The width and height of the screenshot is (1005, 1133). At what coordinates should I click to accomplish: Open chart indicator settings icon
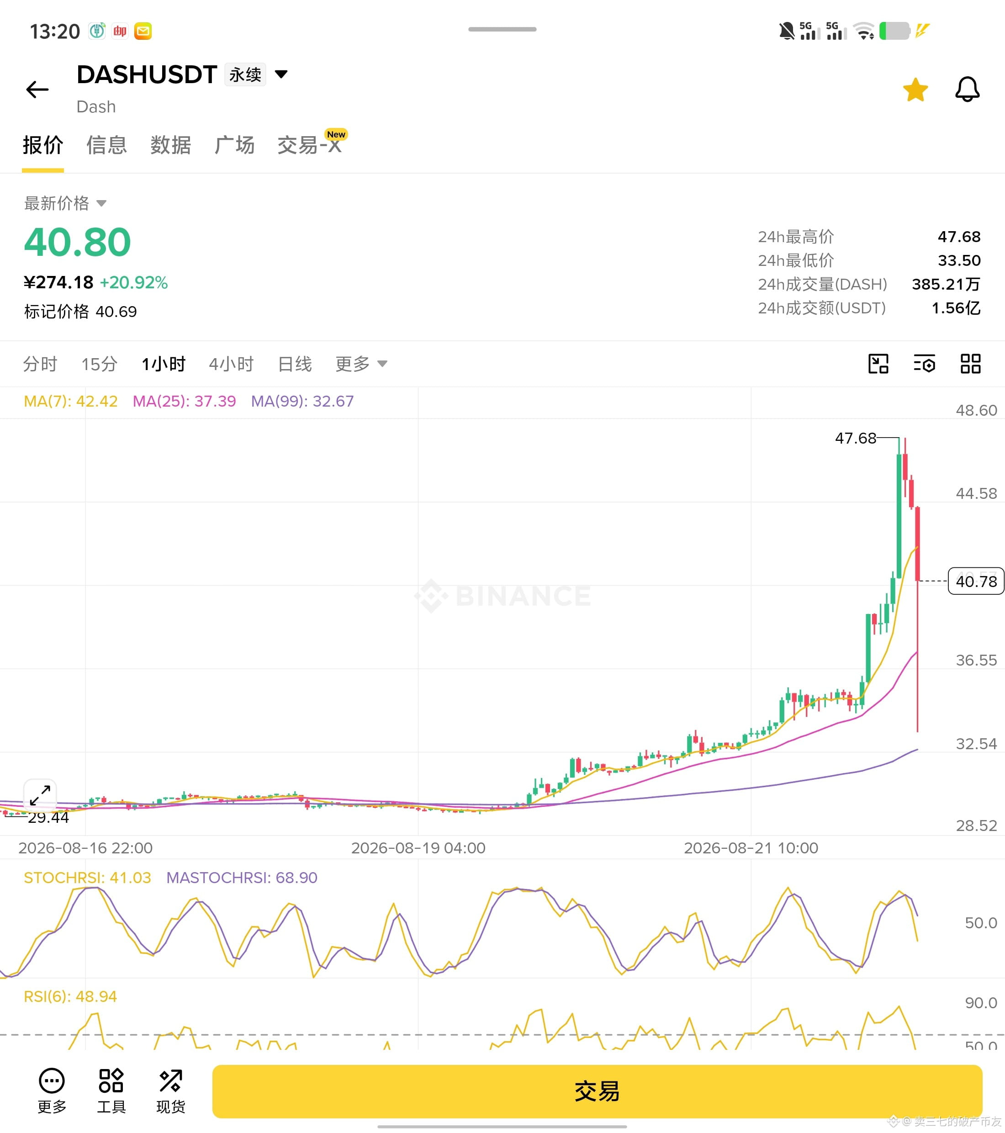924,364
